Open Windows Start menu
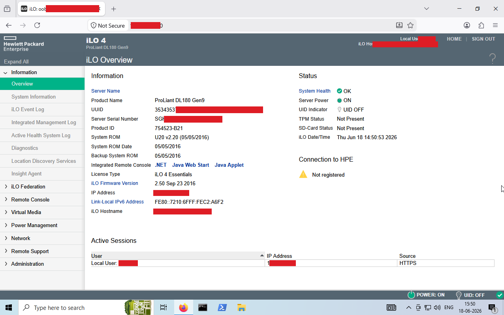This screenshot has height=315, width=504. coord(9,308)
